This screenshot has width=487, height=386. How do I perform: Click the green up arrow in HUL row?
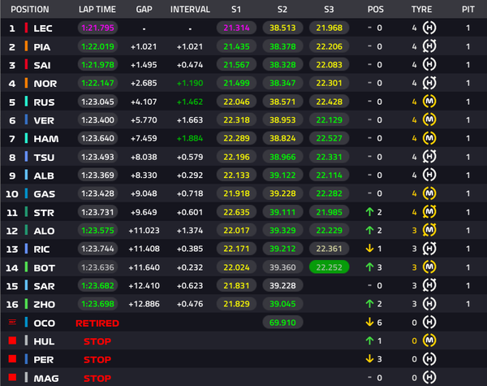tap(369, 341)
